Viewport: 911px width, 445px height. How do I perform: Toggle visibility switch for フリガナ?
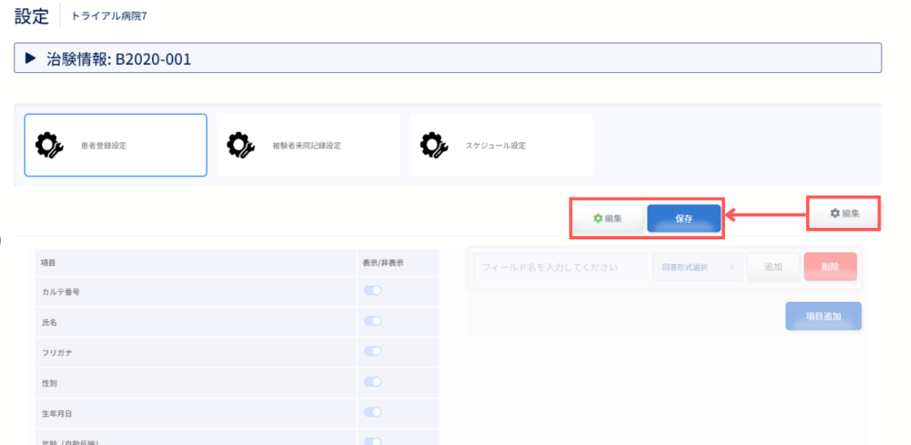[x=373, y=351]
